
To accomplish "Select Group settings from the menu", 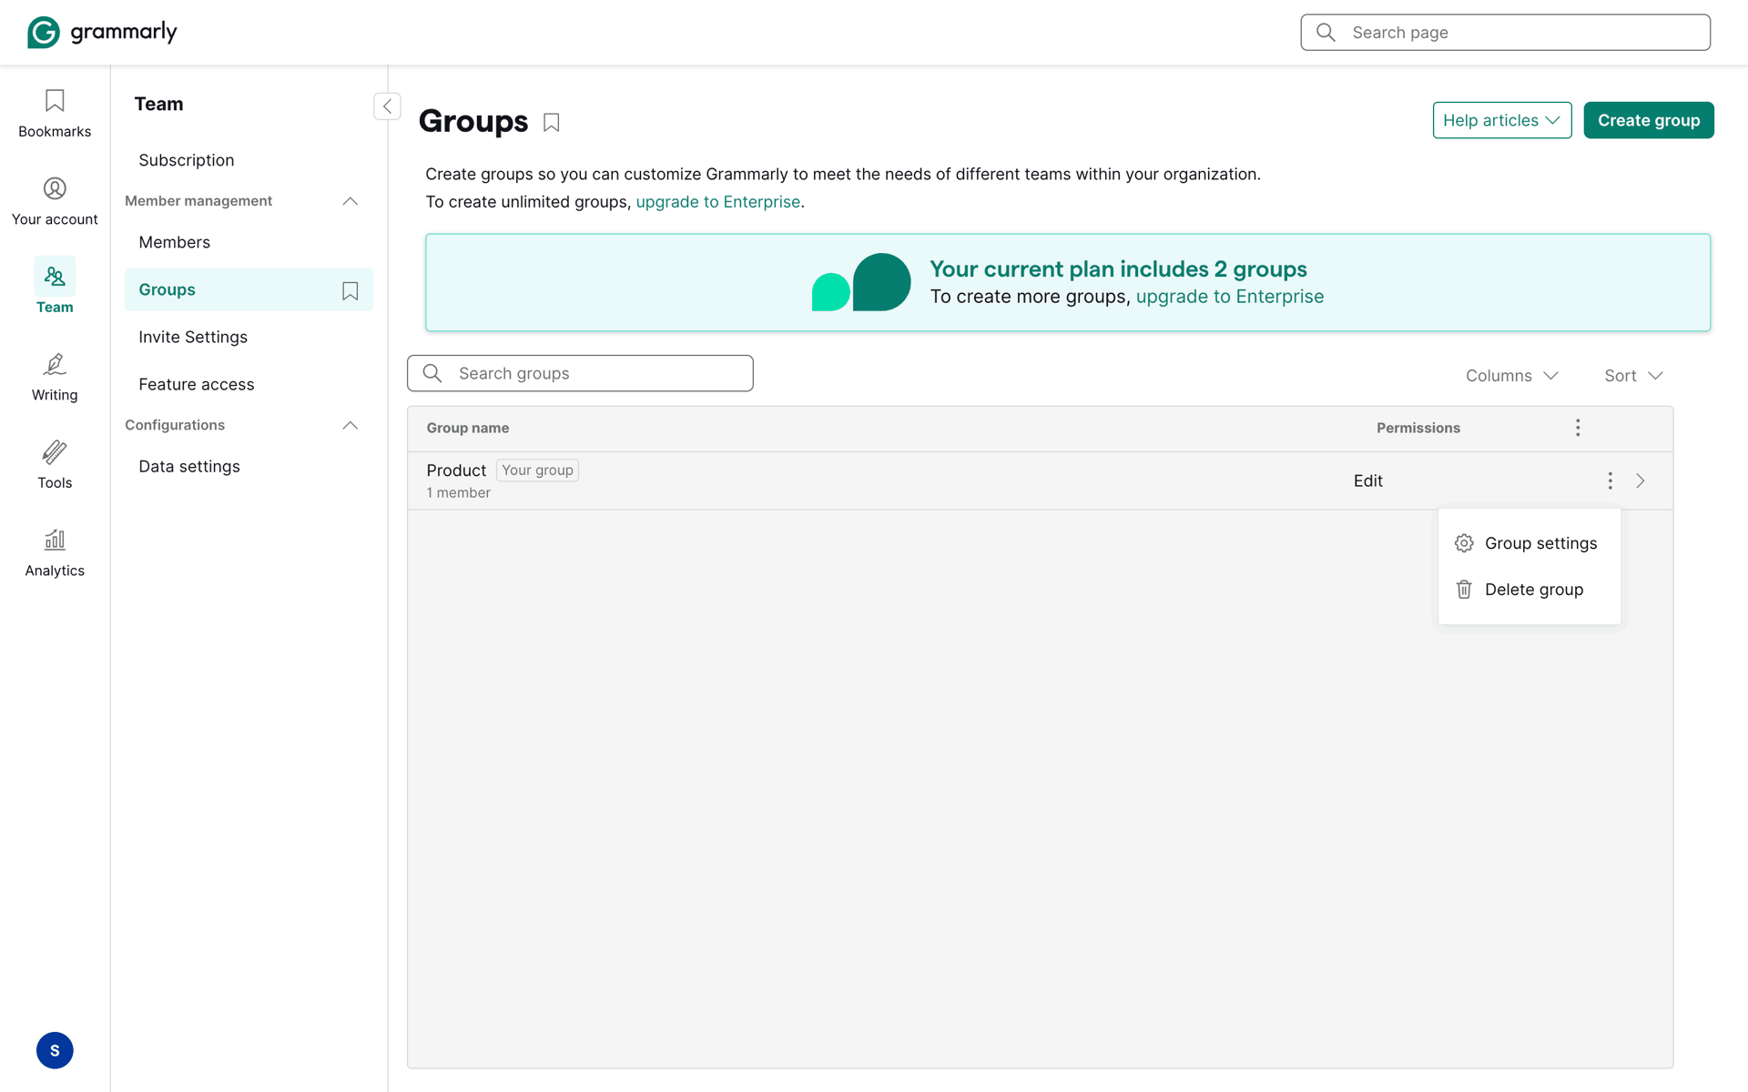I will (1529, 543).
